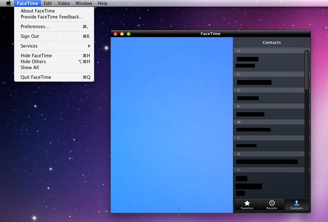The image size is (328, 222).
Task: Open the Edit menu
Action: tap(48, 3)
